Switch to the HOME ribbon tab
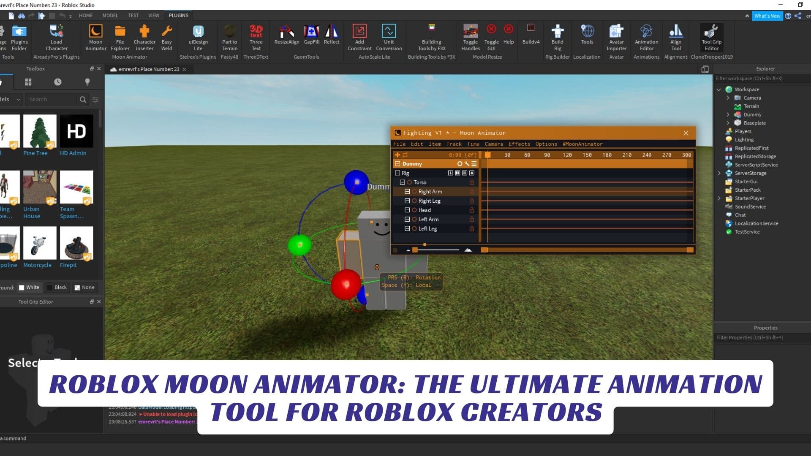Image resolution: width=811 pixels, height=456 pixels. pyautogui.click(x=86, y=16)
